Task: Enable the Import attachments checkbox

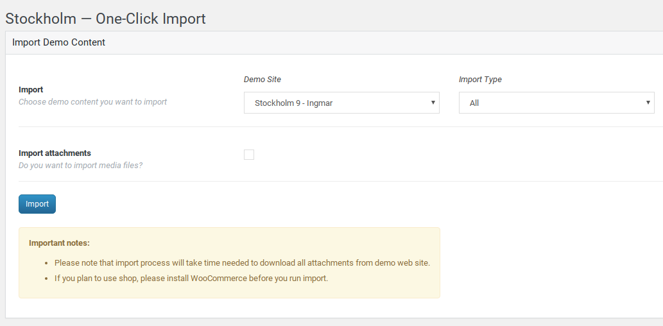Action: [249, 154]
